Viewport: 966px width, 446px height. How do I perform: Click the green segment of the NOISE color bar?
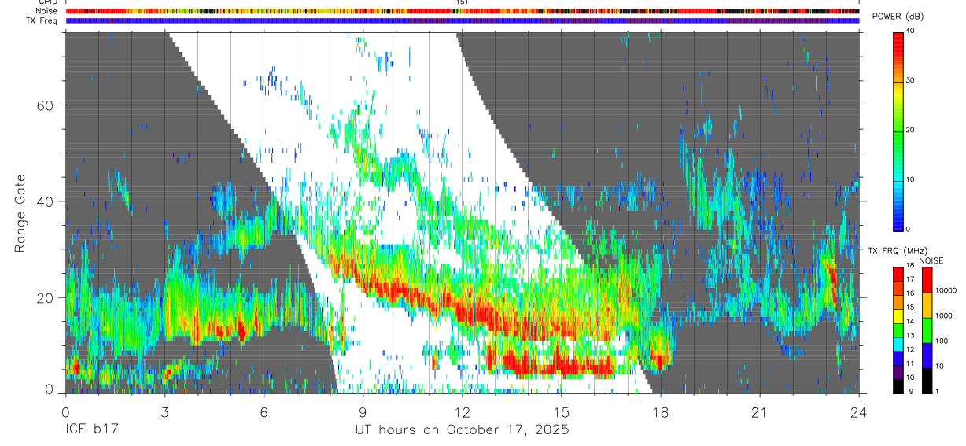[927, 330]
